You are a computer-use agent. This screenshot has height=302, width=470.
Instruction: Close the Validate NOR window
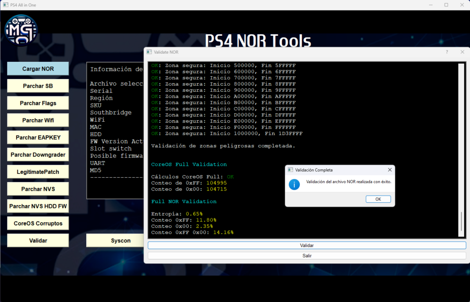tap(462, 52)
